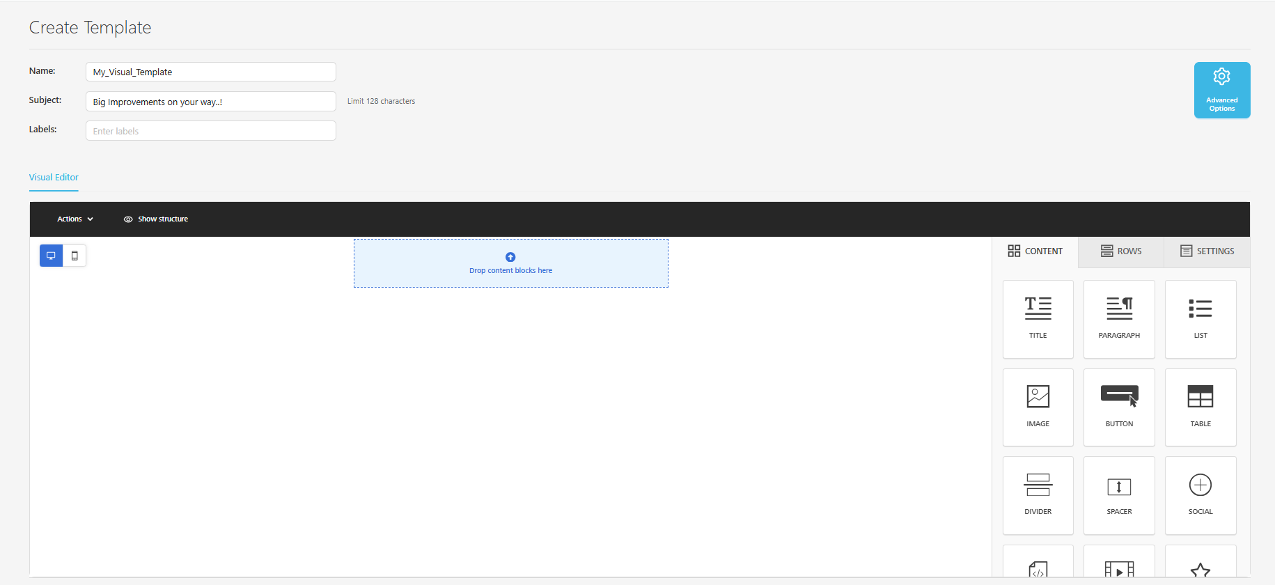Screen dimensions: 1275x585
Task: Select the Paragraph content block
Action: click(x=1119, y=319)
